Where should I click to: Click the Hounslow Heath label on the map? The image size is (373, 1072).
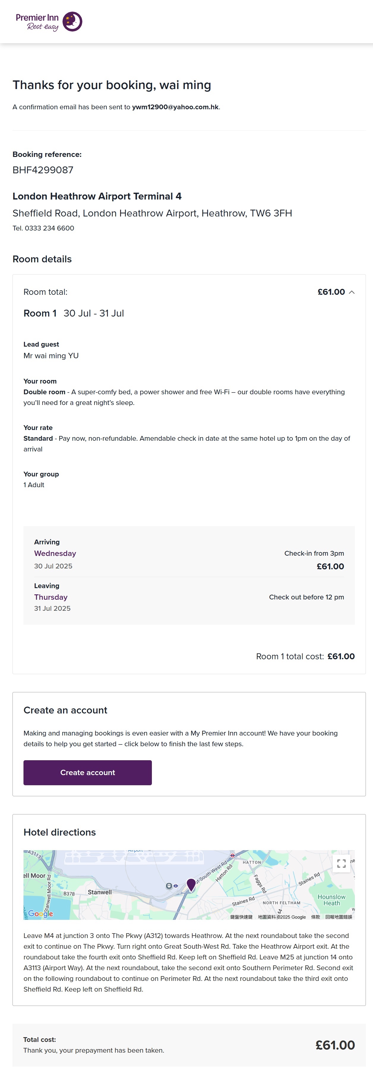pyautogui.click(x=331, y=900)
